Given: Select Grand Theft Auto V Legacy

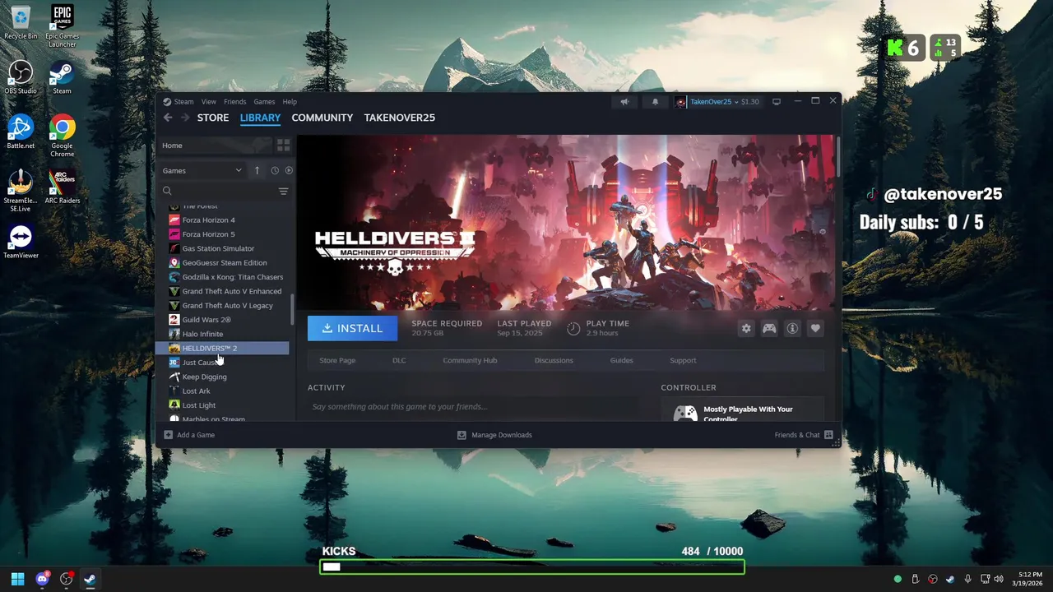Looking at the screenshot, I should [x=222, y=306].
